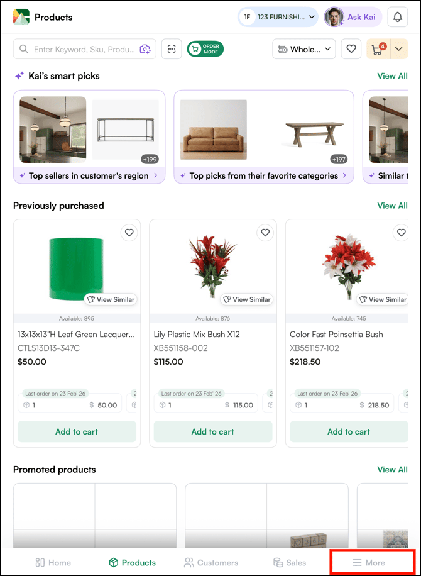Screen dimensions: 421x576
Task: Open the barcode scanner icon
Action: tap(172, 49)
